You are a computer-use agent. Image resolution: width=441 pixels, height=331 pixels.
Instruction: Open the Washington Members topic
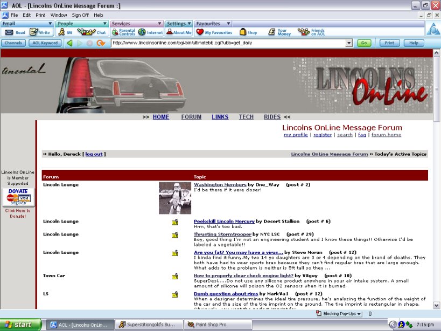pos(220,185)
